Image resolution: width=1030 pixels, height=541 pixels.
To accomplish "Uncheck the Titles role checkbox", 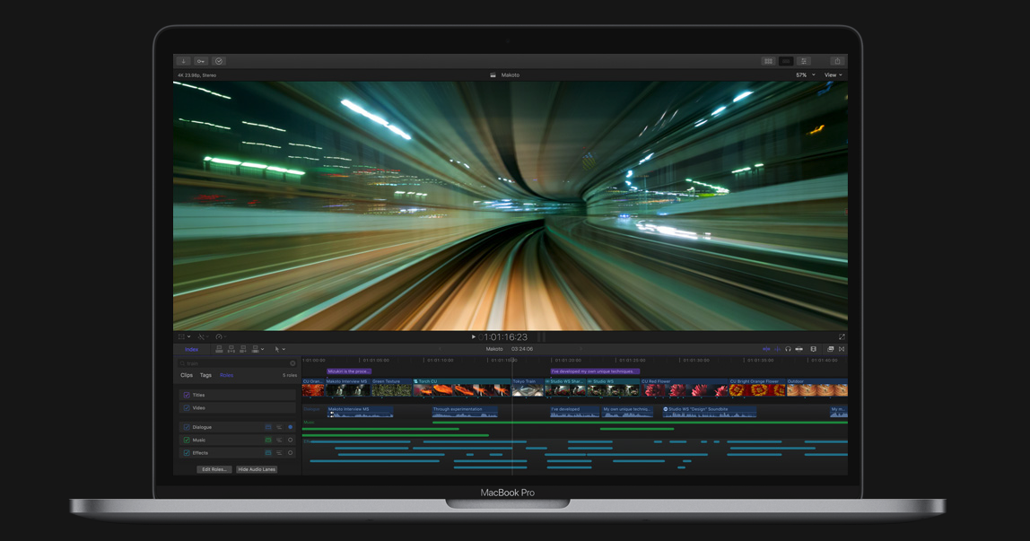I will click(187, 395).
